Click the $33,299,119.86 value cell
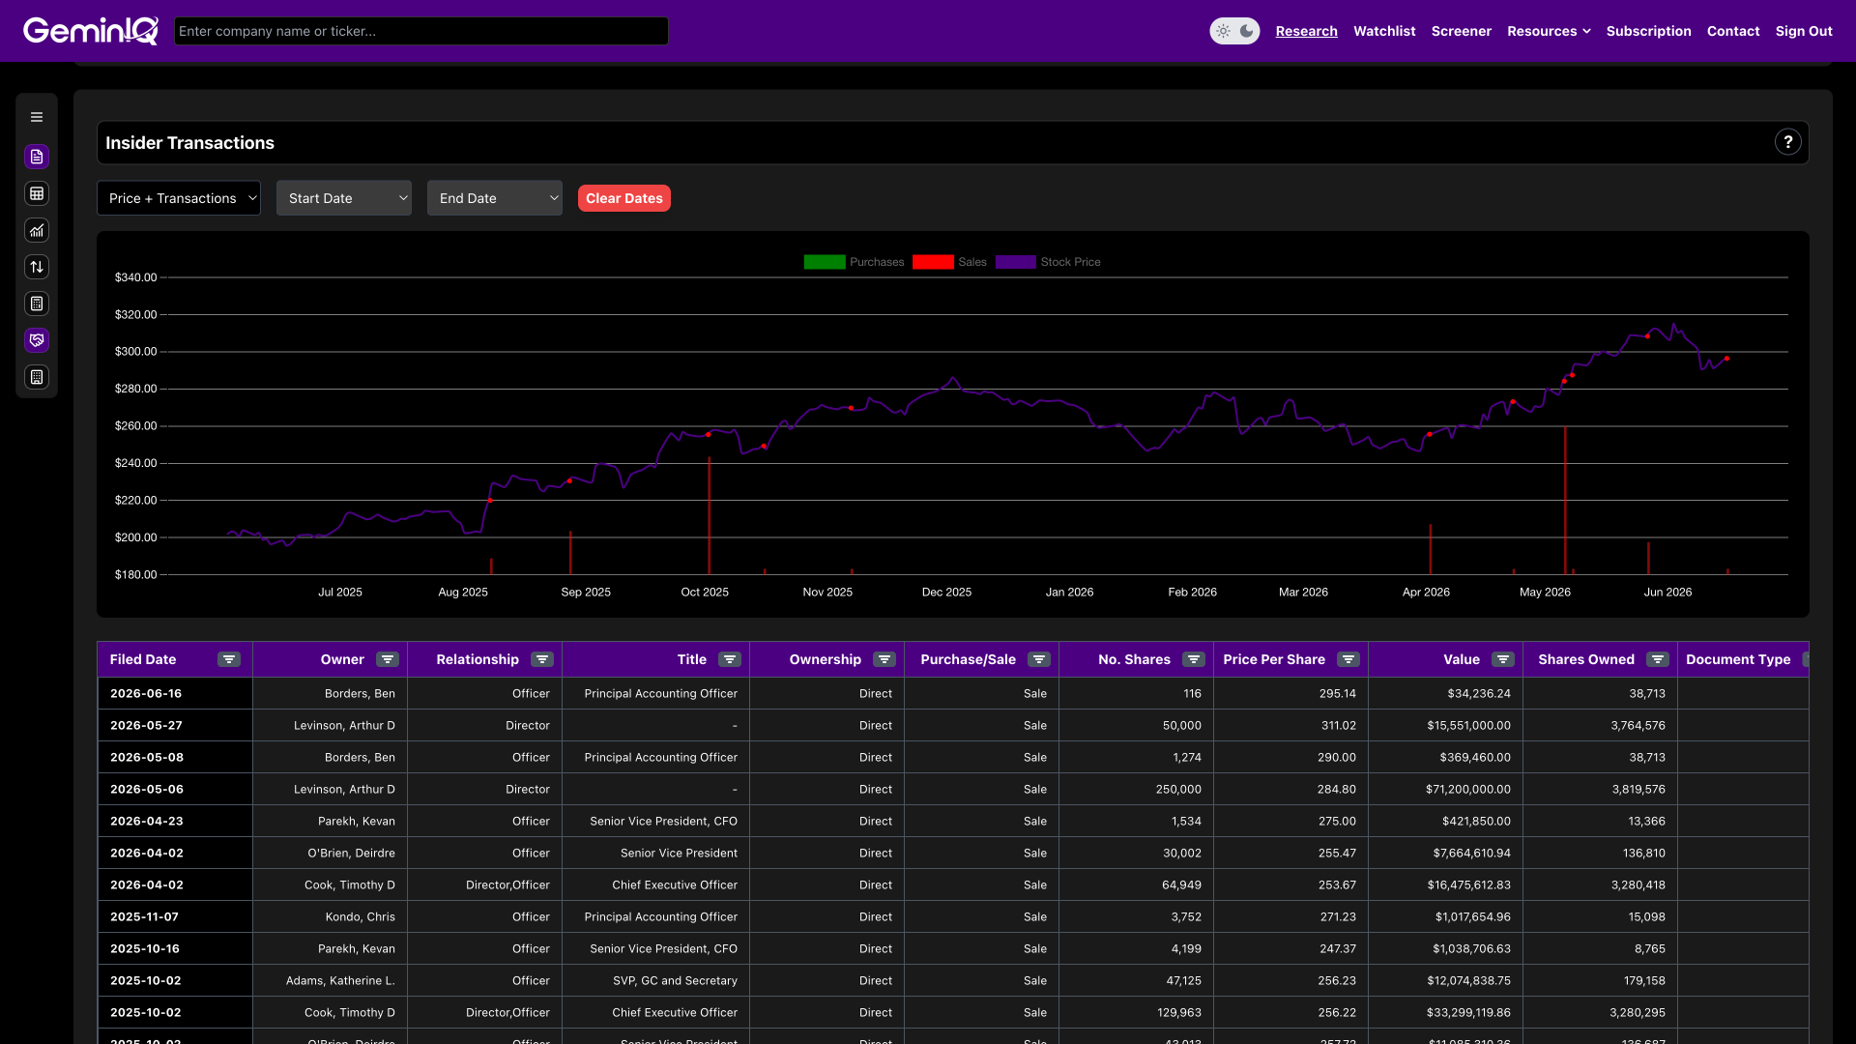The width and height of the screenshot is (1856, 1044). tap(1445, 1012)
